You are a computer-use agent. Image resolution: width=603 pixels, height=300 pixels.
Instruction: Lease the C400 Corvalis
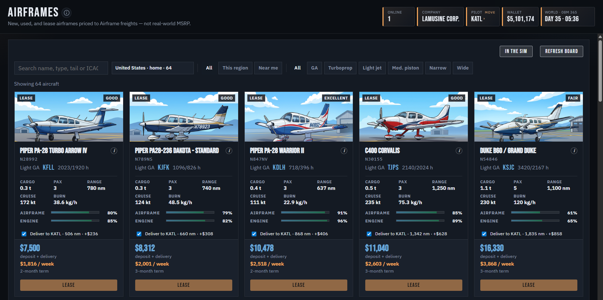click(414, 285)
